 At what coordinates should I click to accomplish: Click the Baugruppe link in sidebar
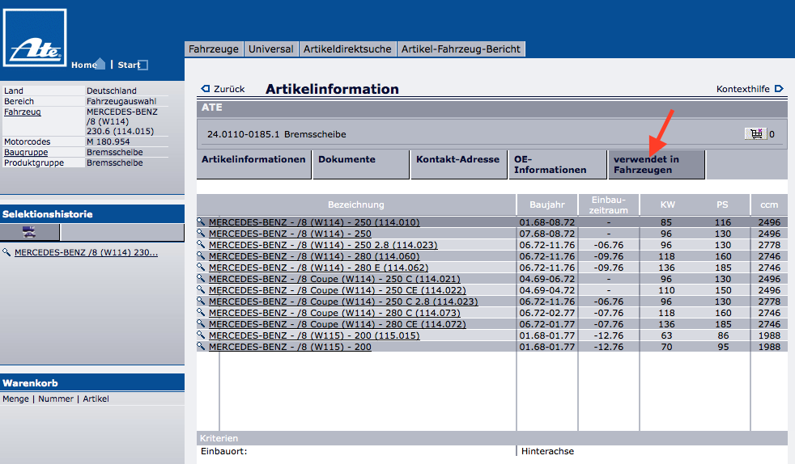[x=26, y=152]
